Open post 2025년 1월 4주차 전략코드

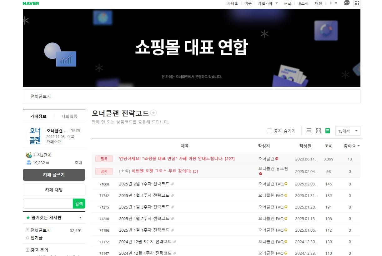point(144,196)
